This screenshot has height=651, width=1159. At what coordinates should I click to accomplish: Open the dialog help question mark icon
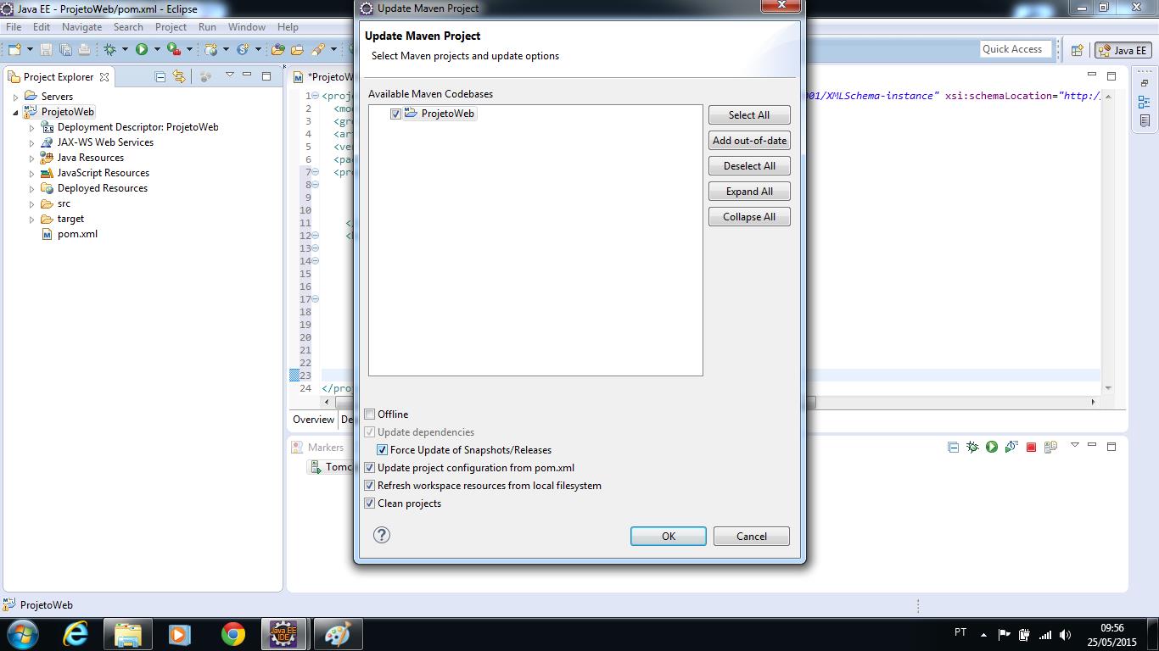tap(382, 535)
